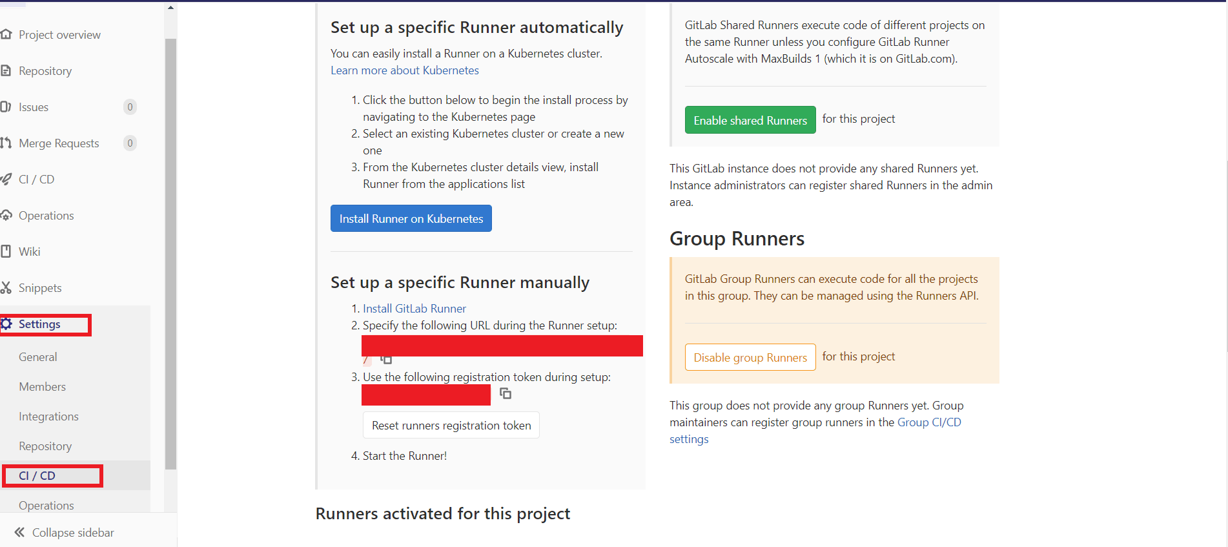Click the Wiki book icon

point(6,251)
